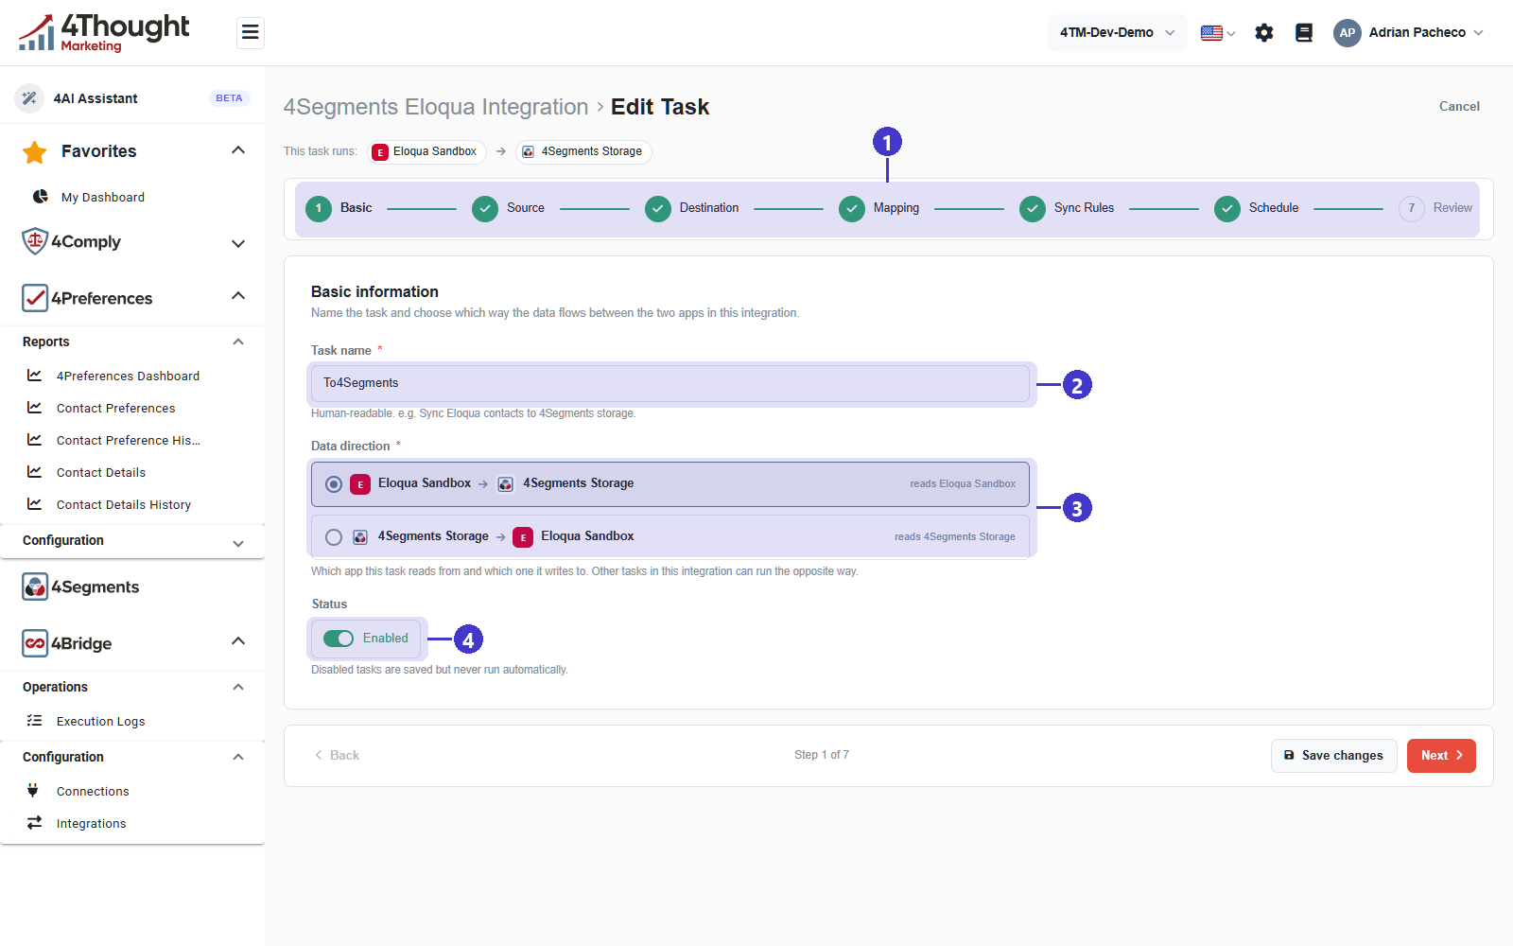Click the 4Segments app icon in sidebar

(x=35, y=587)
